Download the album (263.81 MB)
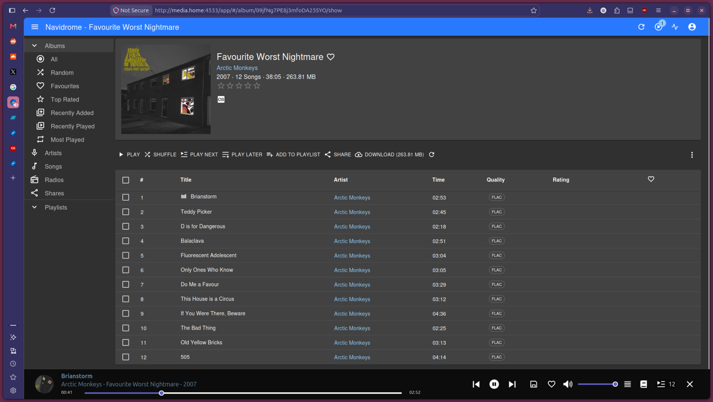 (x=389, y=154)
